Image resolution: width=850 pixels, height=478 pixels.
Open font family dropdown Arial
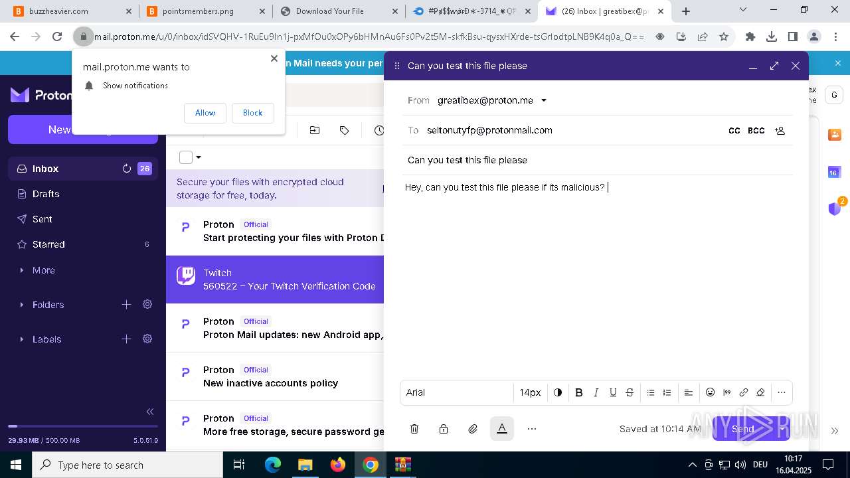[457, 392]
